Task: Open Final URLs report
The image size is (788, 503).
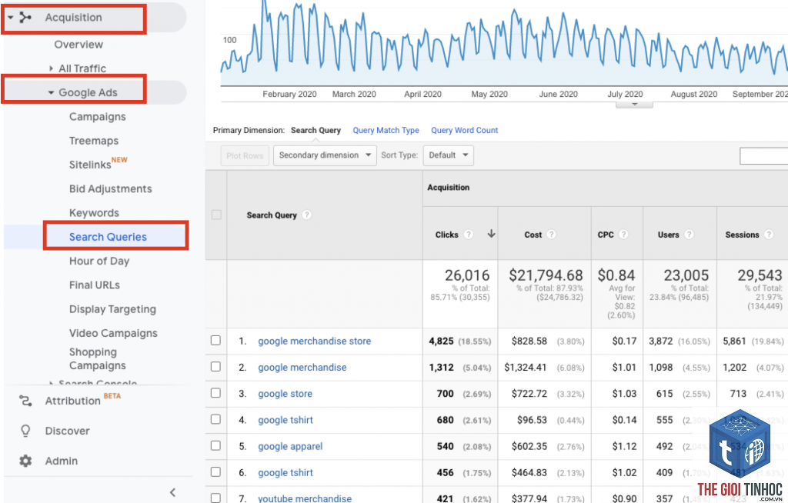Action: click(x=95, y=285)
